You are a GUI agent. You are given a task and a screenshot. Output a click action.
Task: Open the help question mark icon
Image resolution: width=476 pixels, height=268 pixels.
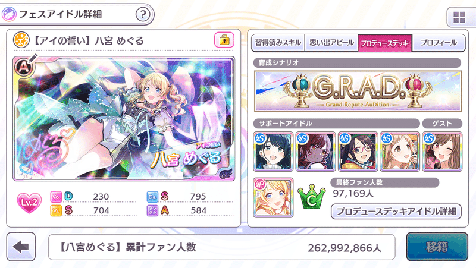coord(143,14)
